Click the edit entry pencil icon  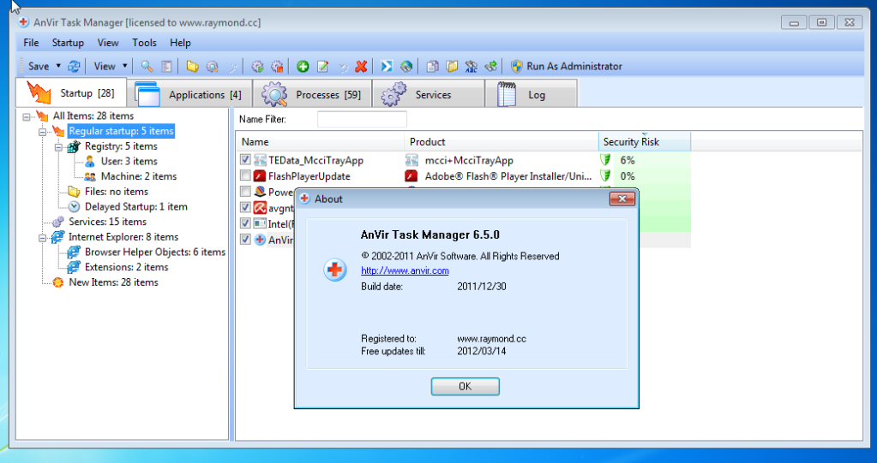coord(322,67)
